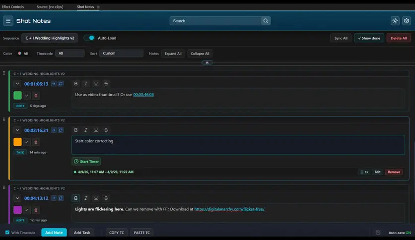Italic icon in the 00:04:13:12 note
Viewport: 415px width, 240px height.
click(x=86, y=198)
